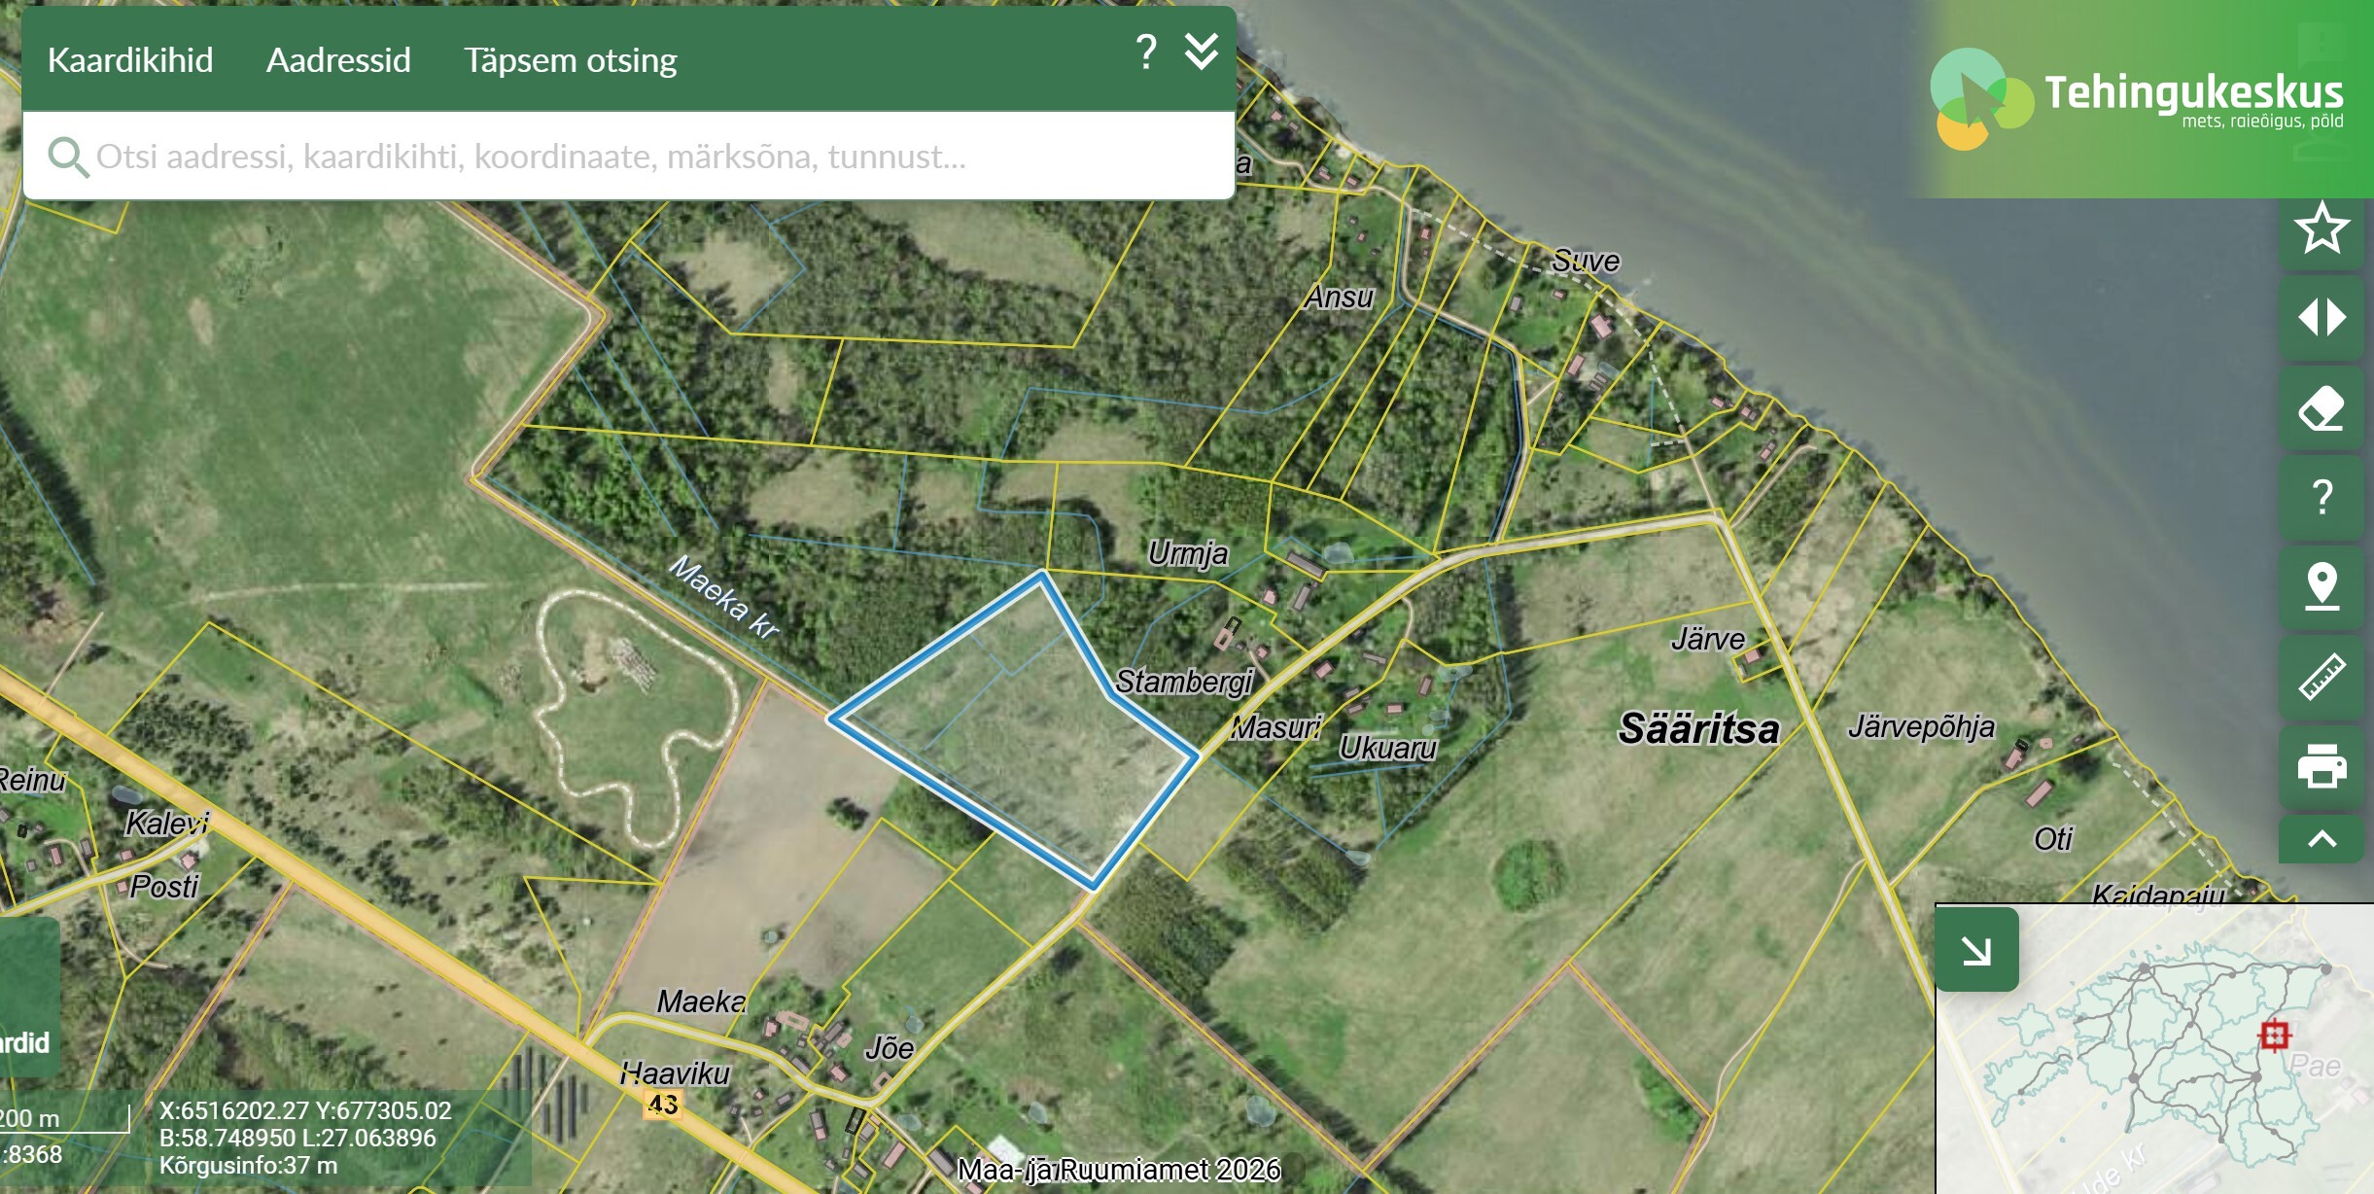
Task: Click the search magnifier icon
Action: pos(68,157)
